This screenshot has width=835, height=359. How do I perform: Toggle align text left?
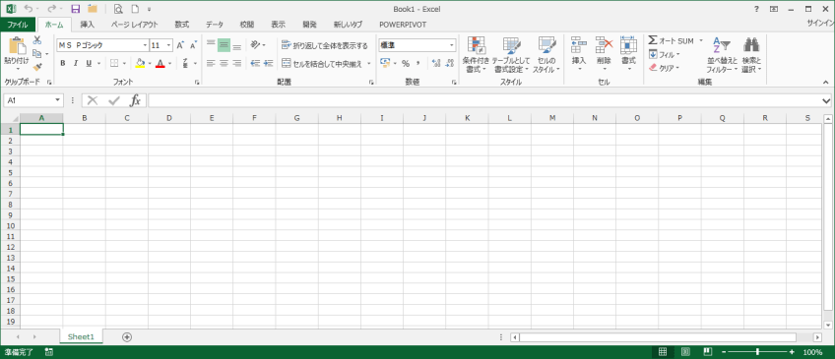[211, 63]
